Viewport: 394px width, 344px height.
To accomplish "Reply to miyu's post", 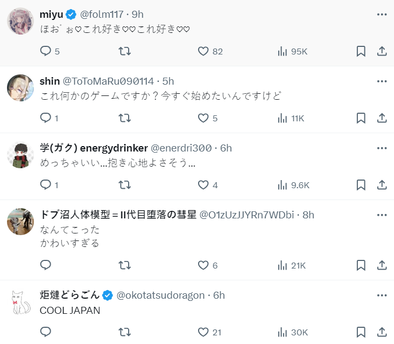I will pyautogui.click(x=46, y=51).
